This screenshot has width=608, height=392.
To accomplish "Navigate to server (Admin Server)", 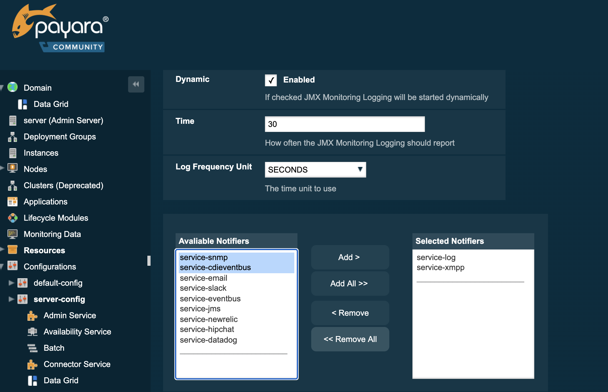I will [x=63, y=120].
